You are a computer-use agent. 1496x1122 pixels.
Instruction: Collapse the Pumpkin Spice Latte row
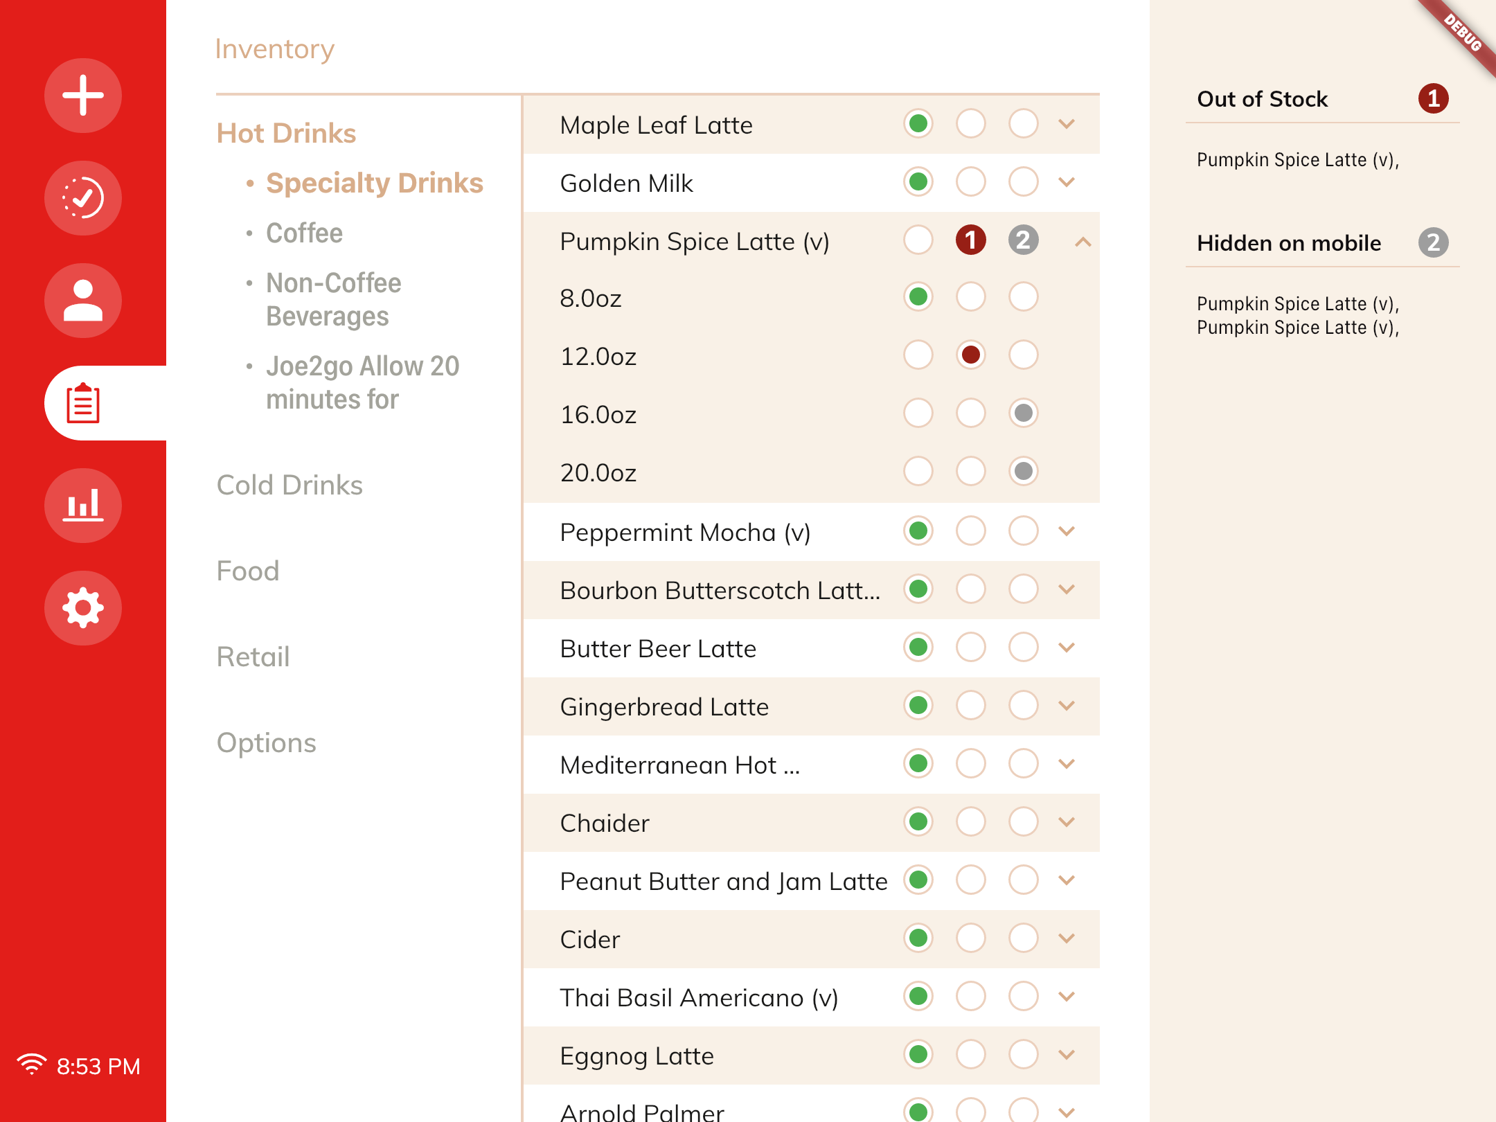1083,242
